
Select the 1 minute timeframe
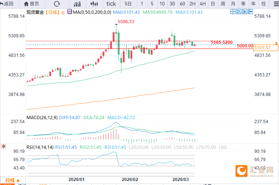(142, 4)
